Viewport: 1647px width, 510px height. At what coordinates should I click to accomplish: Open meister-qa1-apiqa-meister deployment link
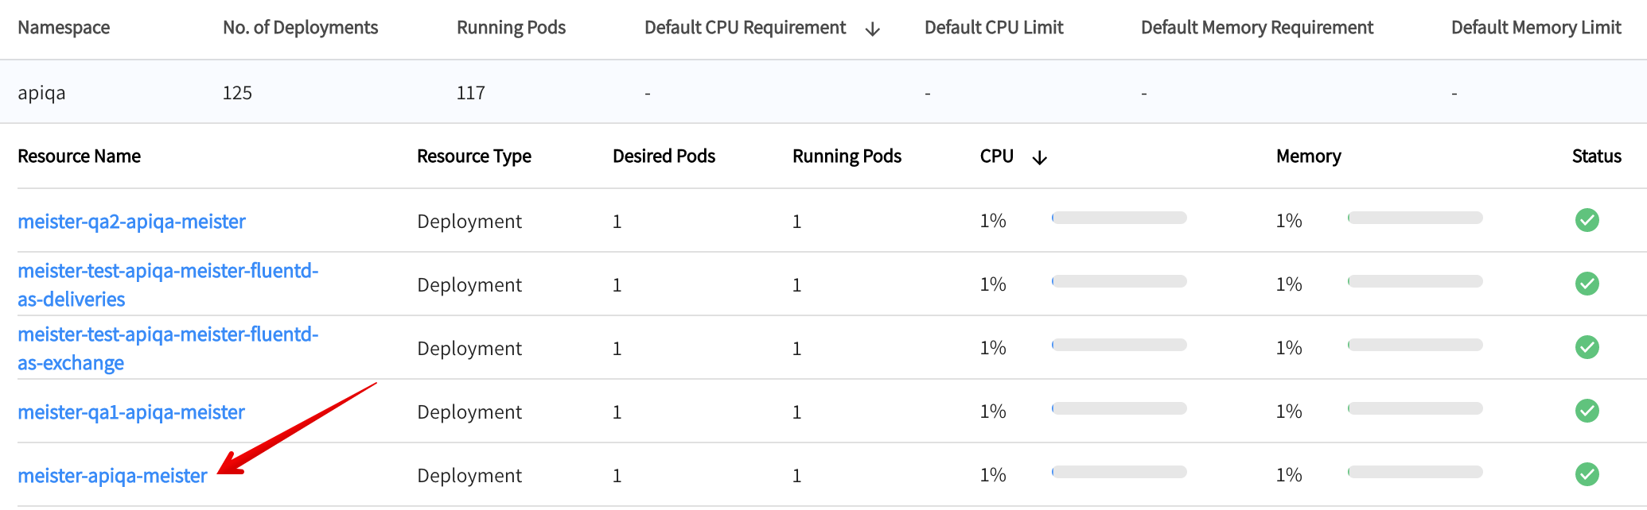(130, 412)
